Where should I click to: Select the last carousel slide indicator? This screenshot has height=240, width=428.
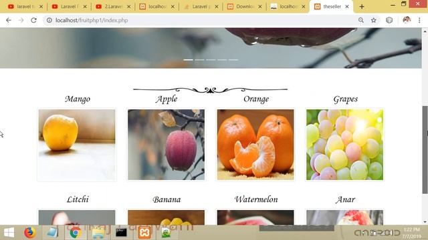coord(233,59)
